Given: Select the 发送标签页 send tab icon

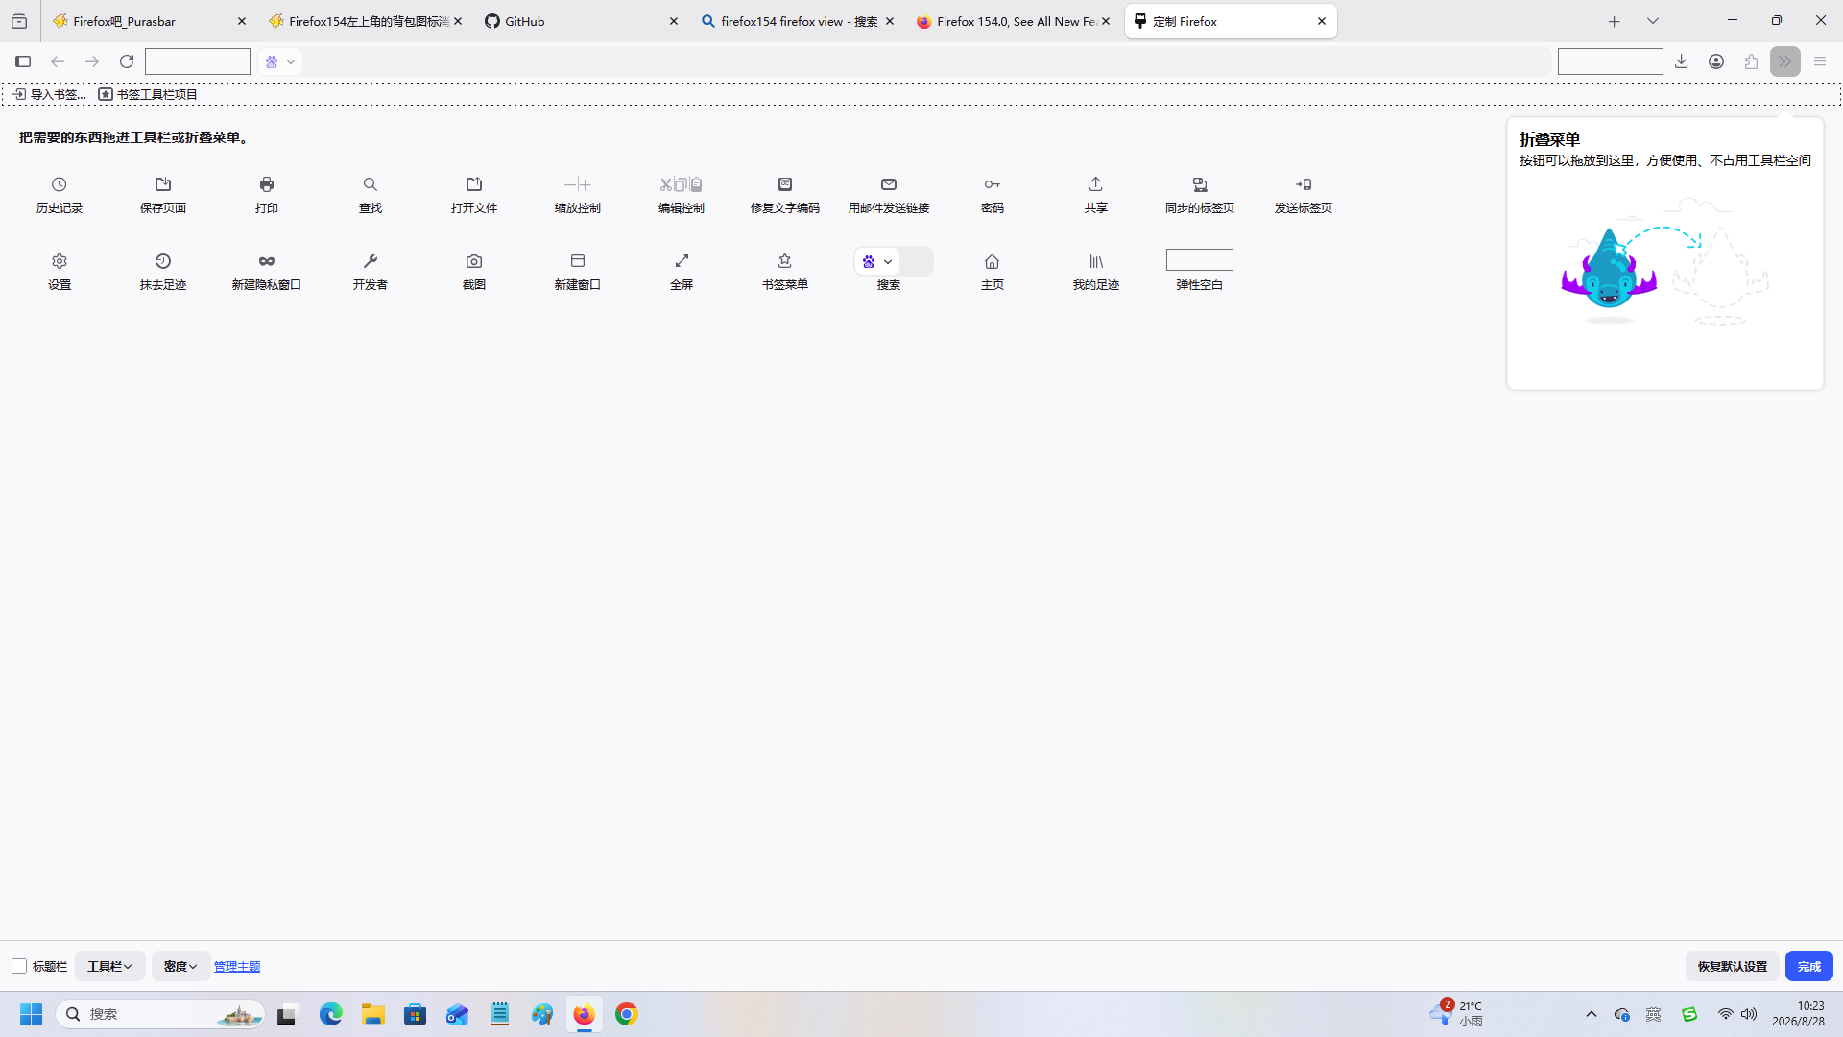Looking at the screenshot, I should tap(1304, 184).
